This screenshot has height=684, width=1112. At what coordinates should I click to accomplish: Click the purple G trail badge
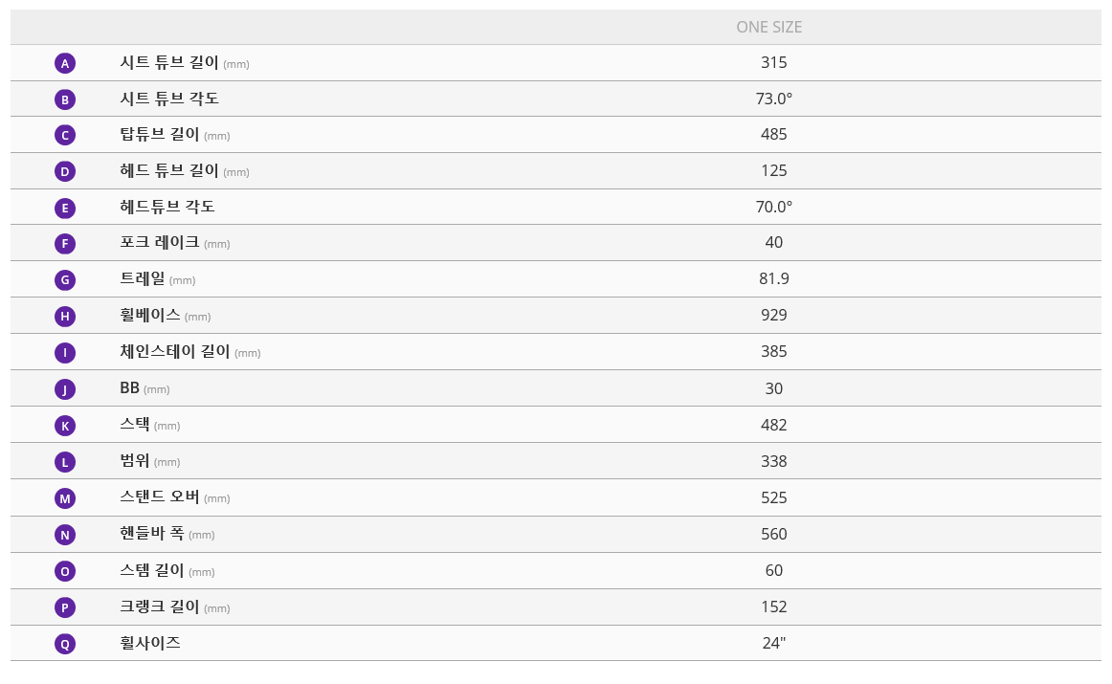[65, 279]
